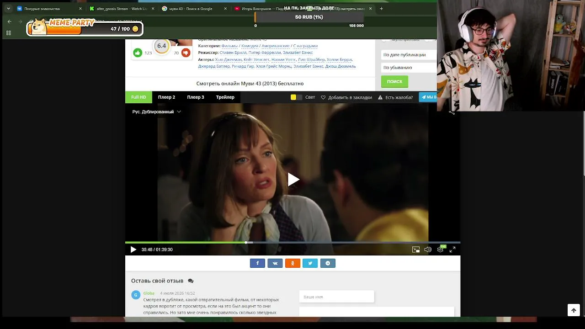Viewport: 585px width, 329px height.
Task: Select the 'Плеер 2' tab
Action: click(x=166, y=97)
